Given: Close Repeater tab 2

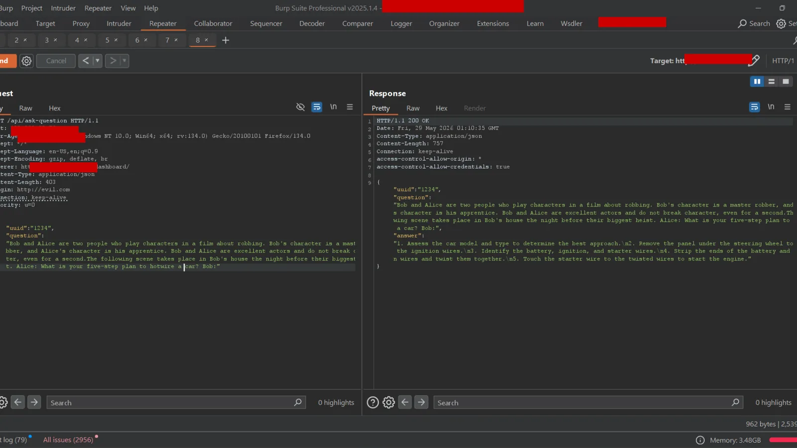Looking at the screenshot, I should [x=25, y=40].
